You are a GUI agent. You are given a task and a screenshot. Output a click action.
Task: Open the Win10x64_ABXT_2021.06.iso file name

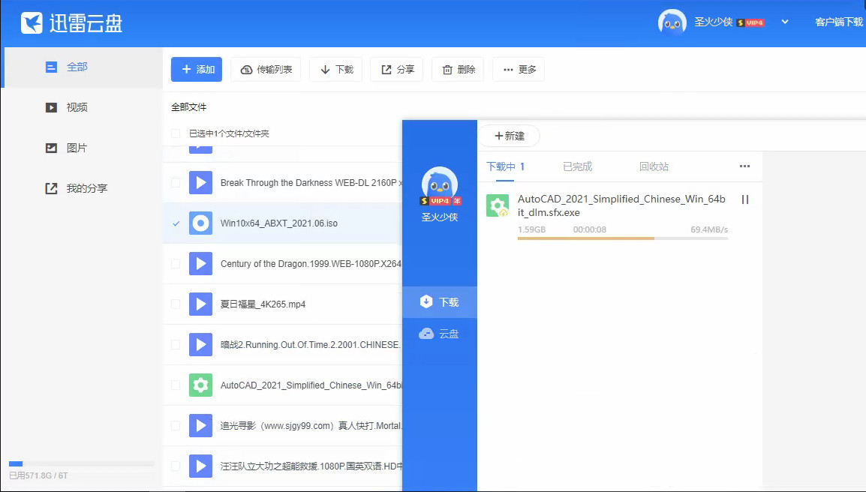tap(279, 223)
